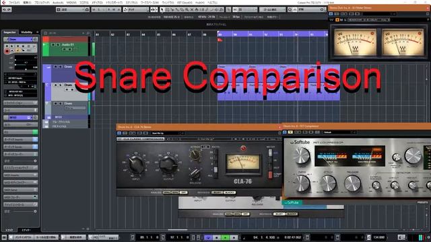Viewport: 431px width, 242px height.
Task: Toggle the red Record Enable button in Inspector
Action: [7, 51]
